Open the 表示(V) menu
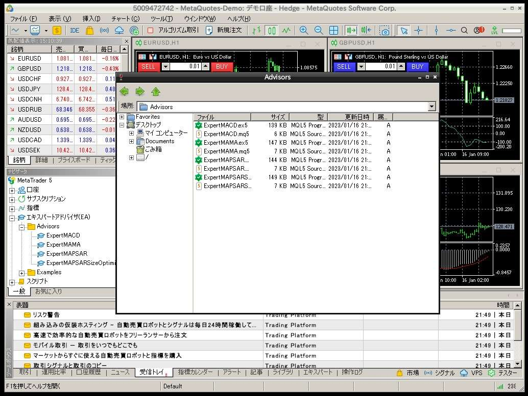The image size is (528, 396). tap(60, 19)
